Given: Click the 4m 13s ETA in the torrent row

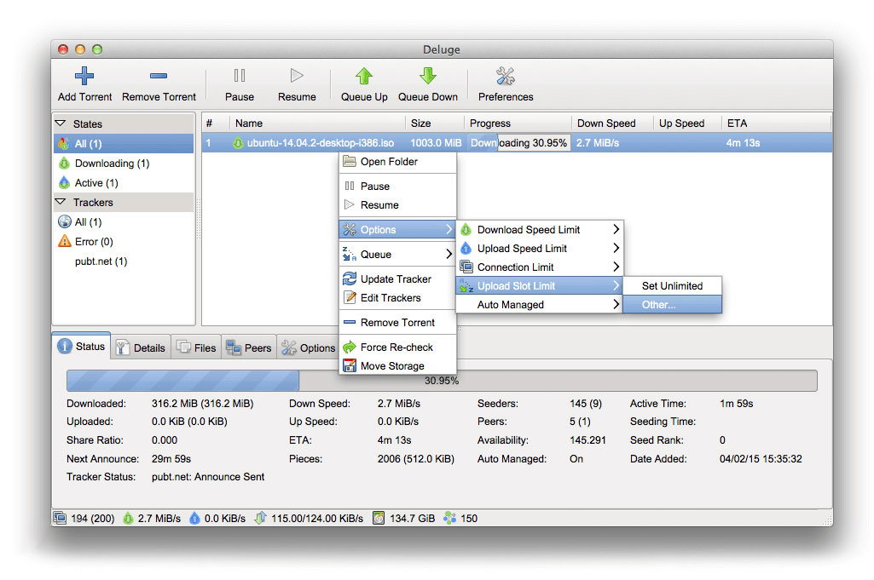Looking at the screenshot, I should point(743,143).
